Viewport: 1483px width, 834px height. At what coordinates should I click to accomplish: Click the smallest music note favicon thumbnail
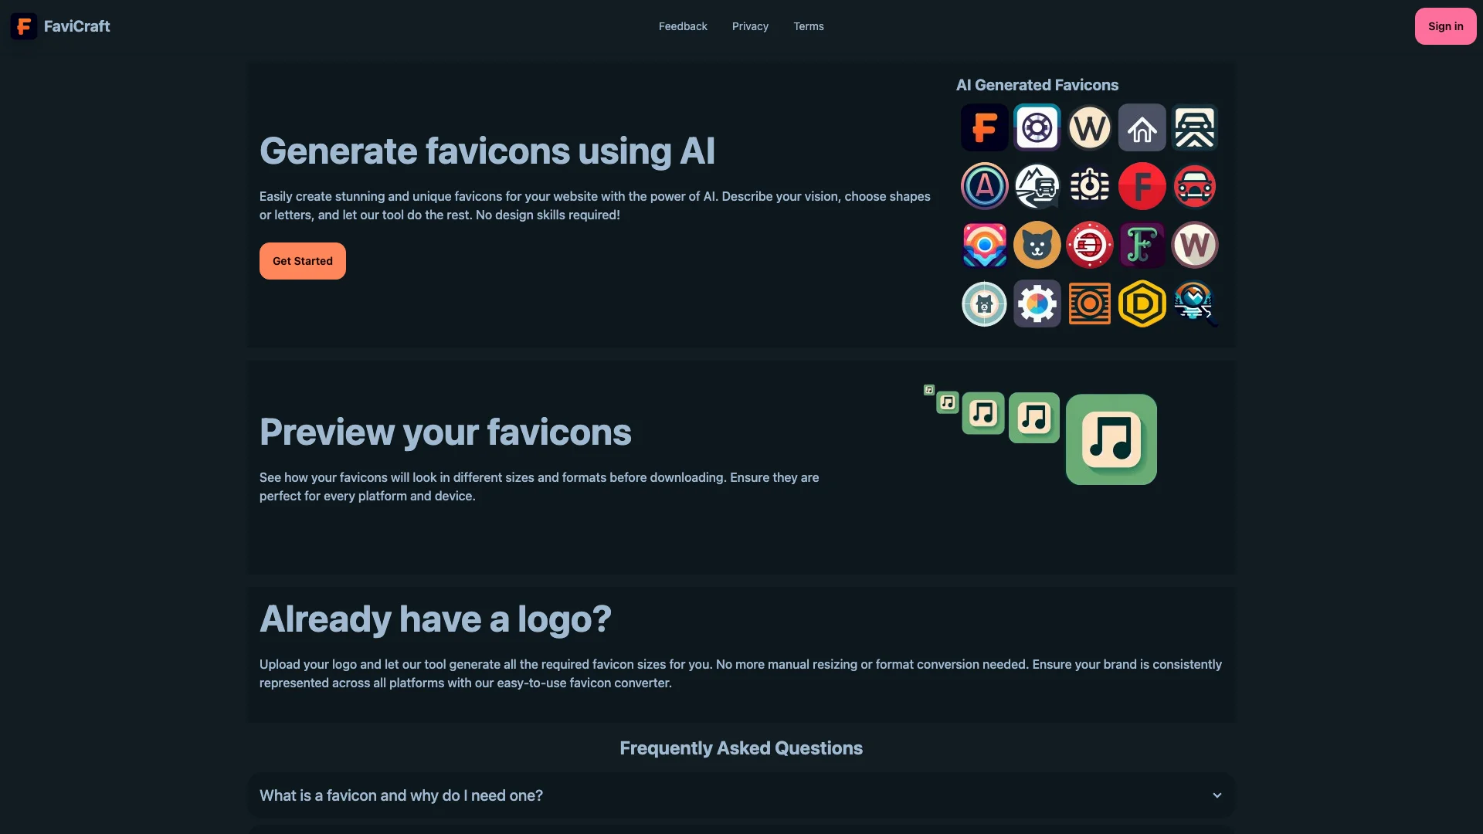point(928,390)
